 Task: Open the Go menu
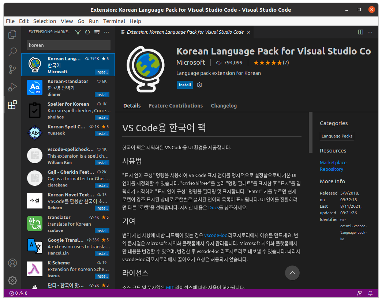[x=81, y=21]
